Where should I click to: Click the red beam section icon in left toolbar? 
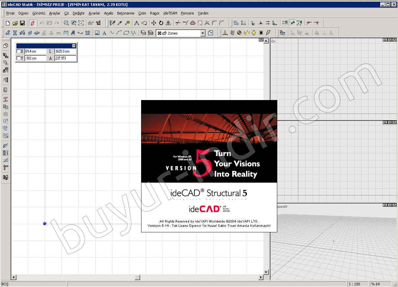pyautogui.click(x=6, y=99)
